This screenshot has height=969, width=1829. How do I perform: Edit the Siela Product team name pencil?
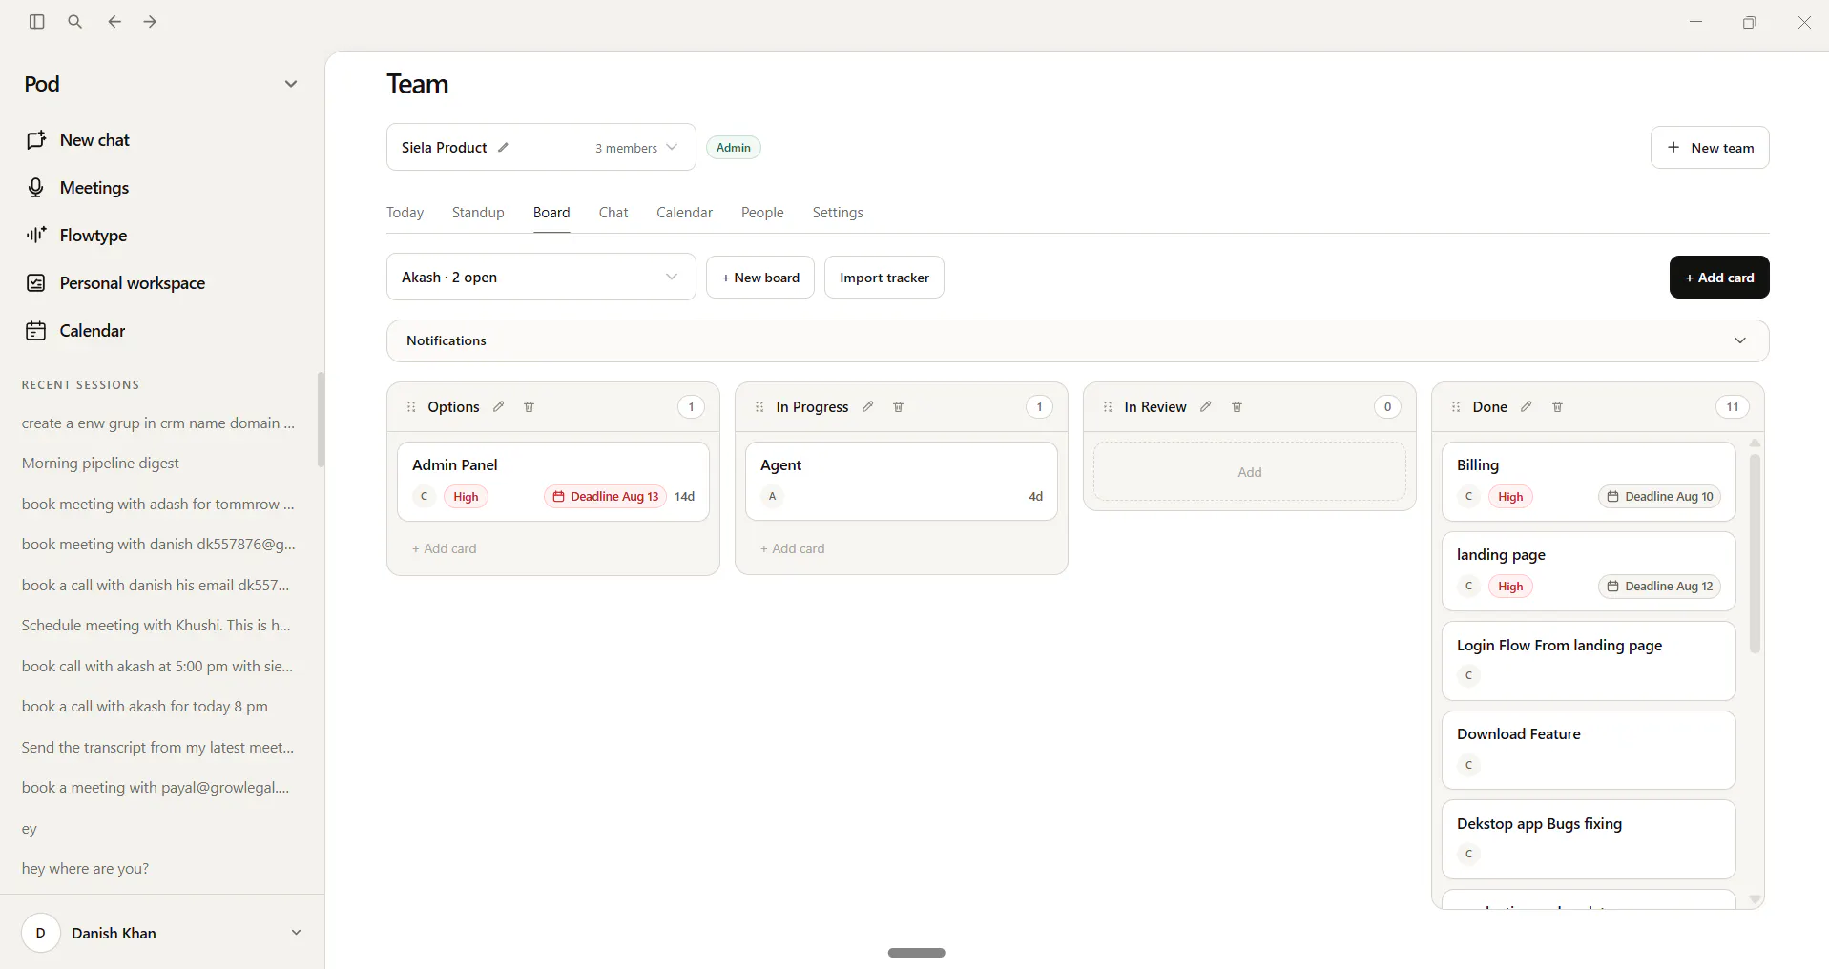[x=504, y=147]
